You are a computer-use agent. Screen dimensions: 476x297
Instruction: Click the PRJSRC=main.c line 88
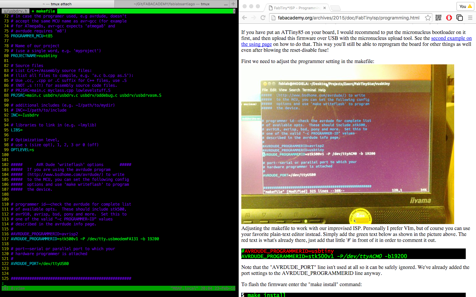pos(86,95)
